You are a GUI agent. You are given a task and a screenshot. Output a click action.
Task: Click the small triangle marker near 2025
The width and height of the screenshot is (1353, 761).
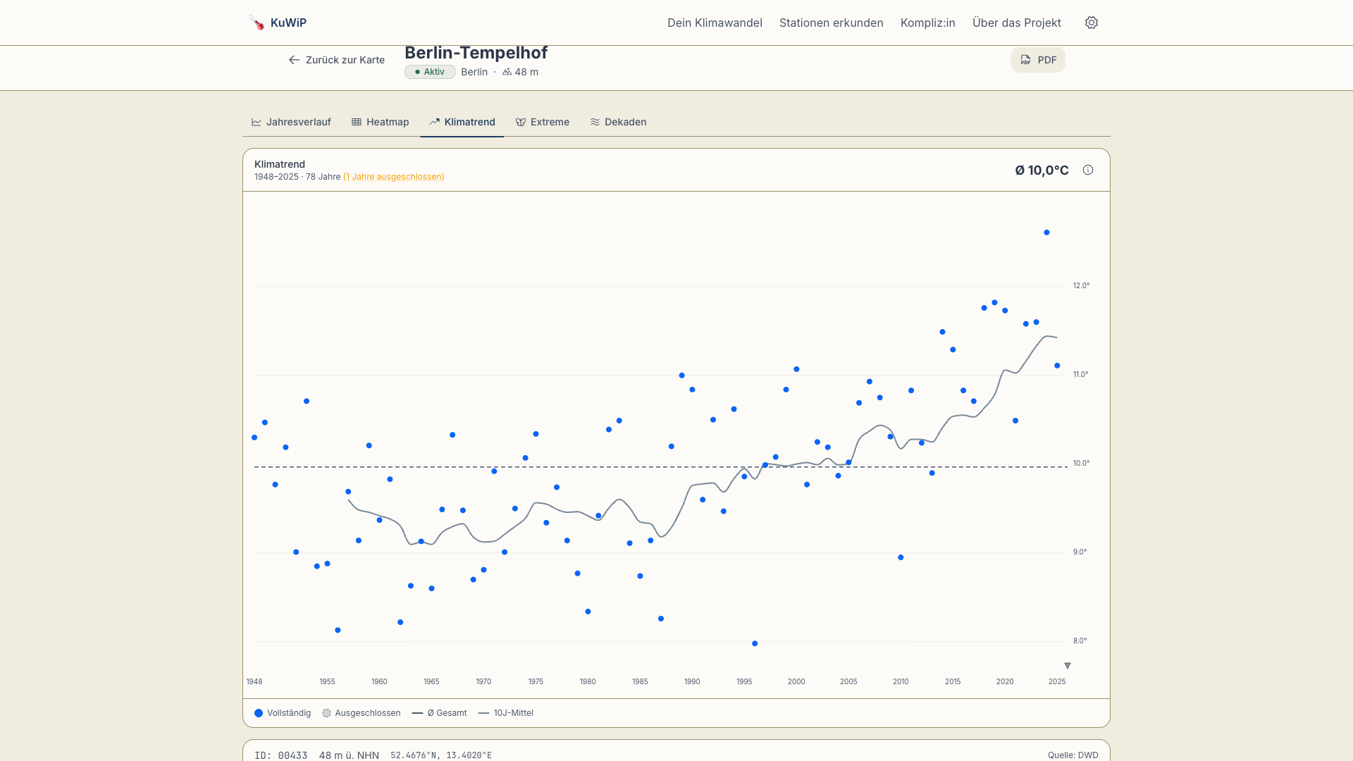coord(1067,666)
